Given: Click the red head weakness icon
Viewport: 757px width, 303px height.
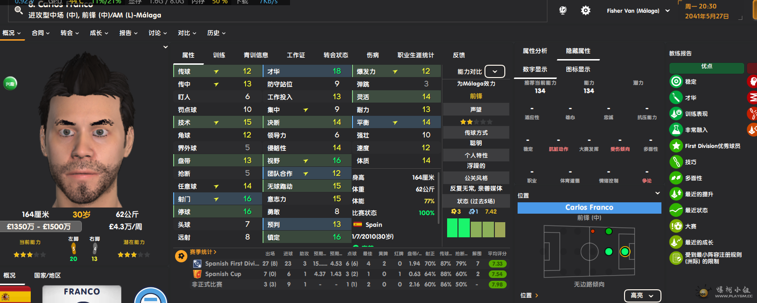Looking at the screenshot, I should coord(752,81).
